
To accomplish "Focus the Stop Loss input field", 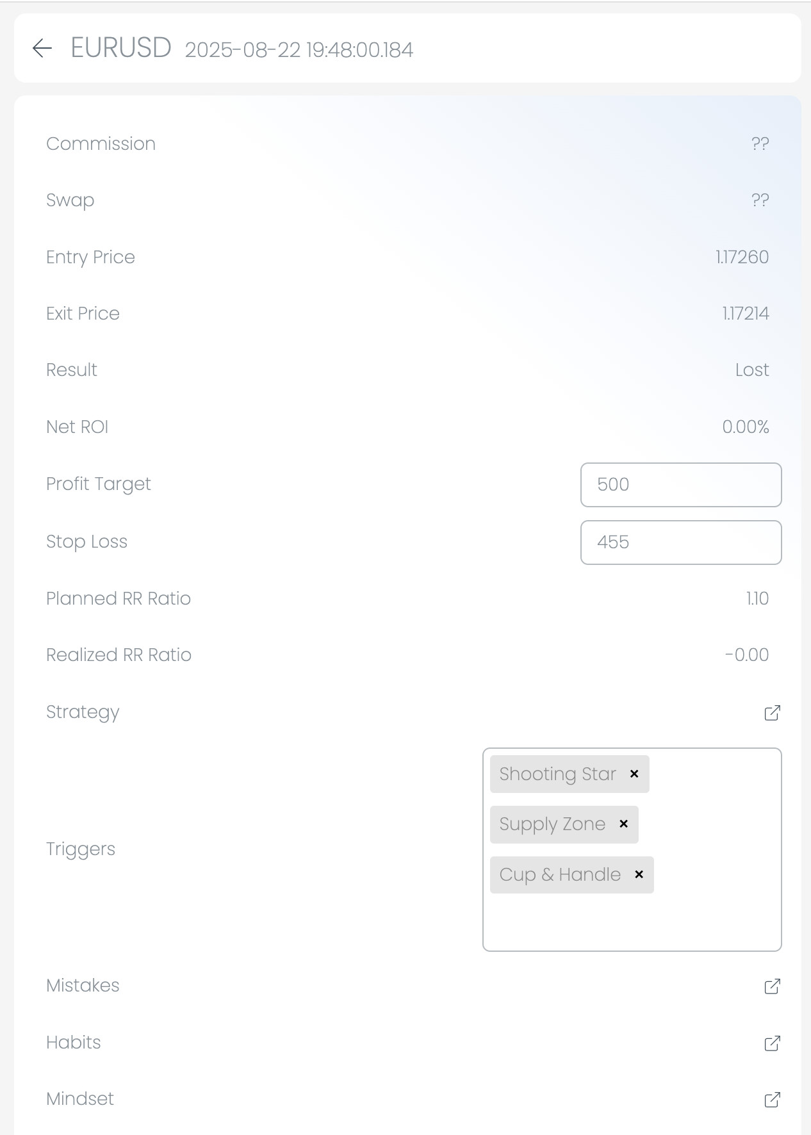I will pyautogui.click(x=680, y=543).
